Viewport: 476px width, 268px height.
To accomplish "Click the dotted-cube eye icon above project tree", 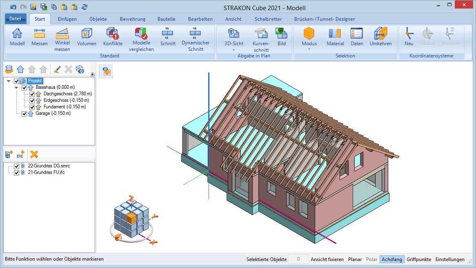I will (80, 69).
